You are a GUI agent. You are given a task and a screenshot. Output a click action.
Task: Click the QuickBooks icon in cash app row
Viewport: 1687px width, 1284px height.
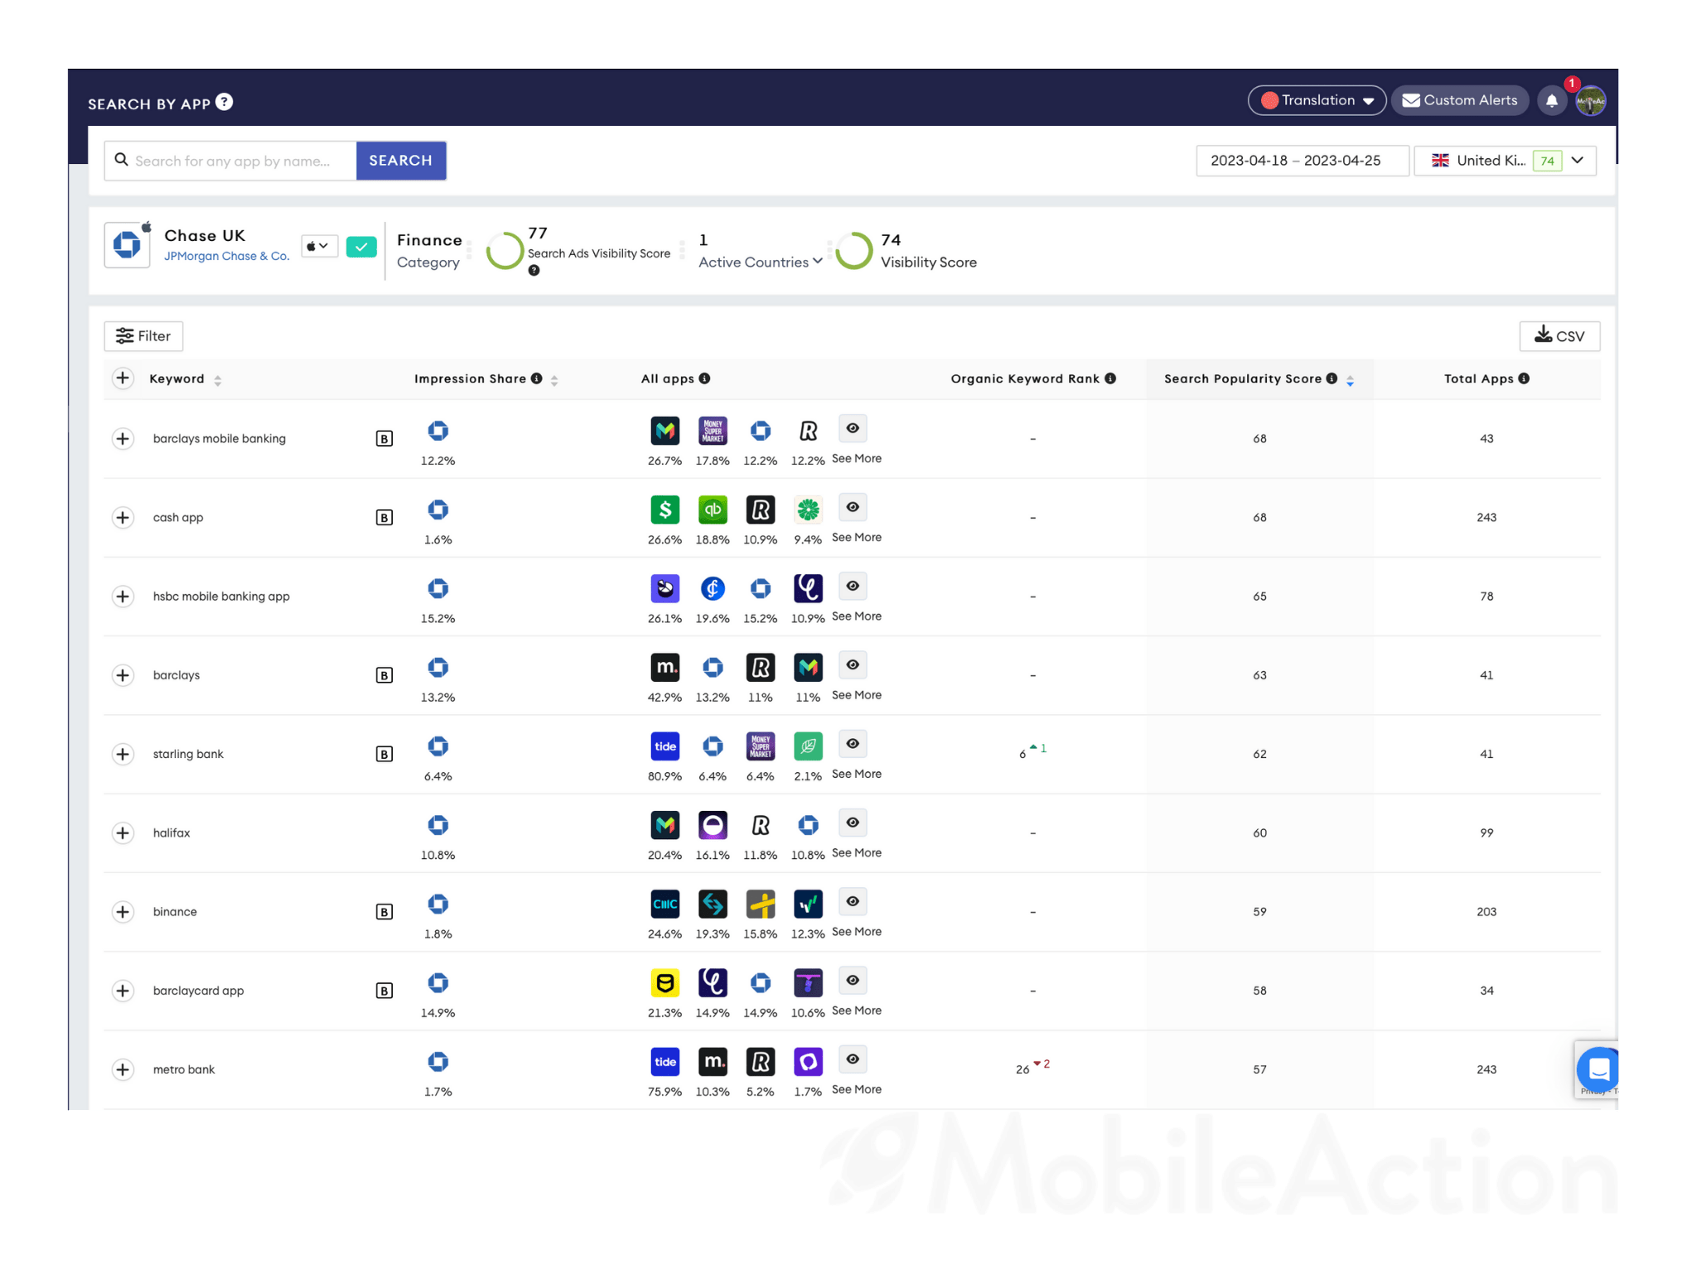point(713,509)
